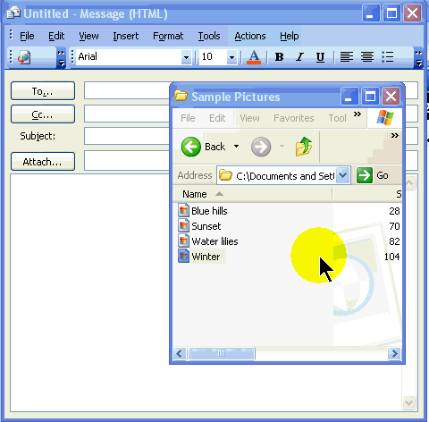
Task: Toggle Italic formatting button
Action: (x=299, y=56)
